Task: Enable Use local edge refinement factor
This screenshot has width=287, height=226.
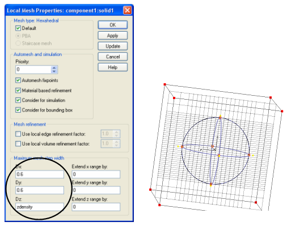Action: pyautogui.click(x=18, y=134)
